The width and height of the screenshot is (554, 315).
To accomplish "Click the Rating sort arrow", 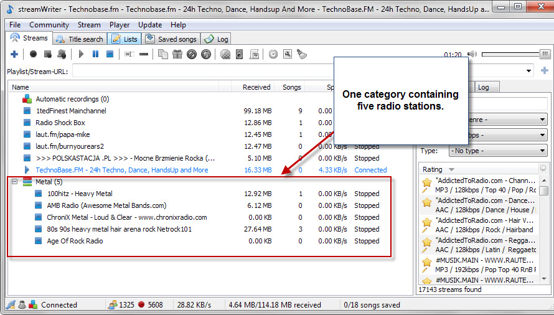I will point(451,170).
